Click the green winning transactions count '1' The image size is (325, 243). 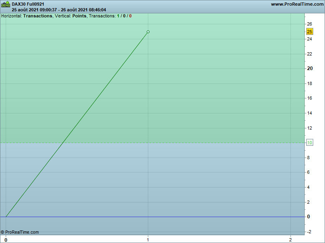click(118, 16)
